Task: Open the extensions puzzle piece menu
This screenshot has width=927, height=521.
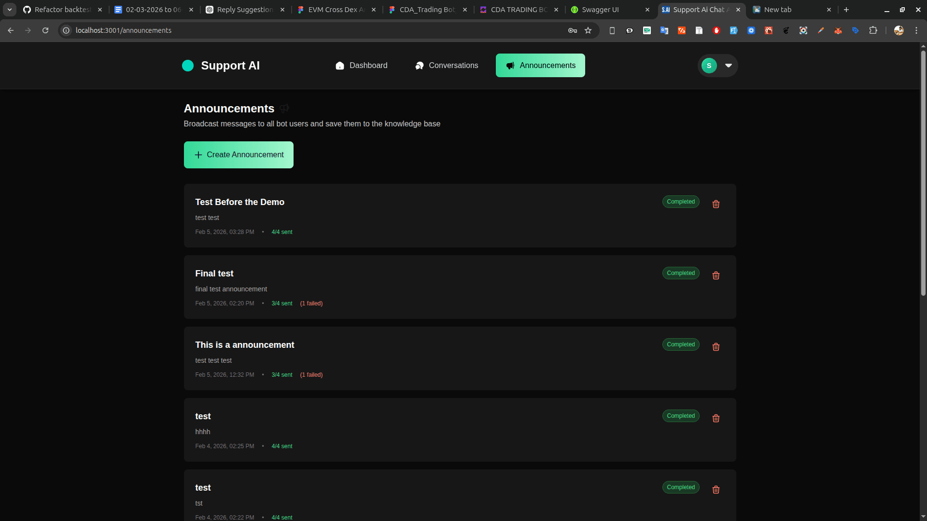Action: 873,30
